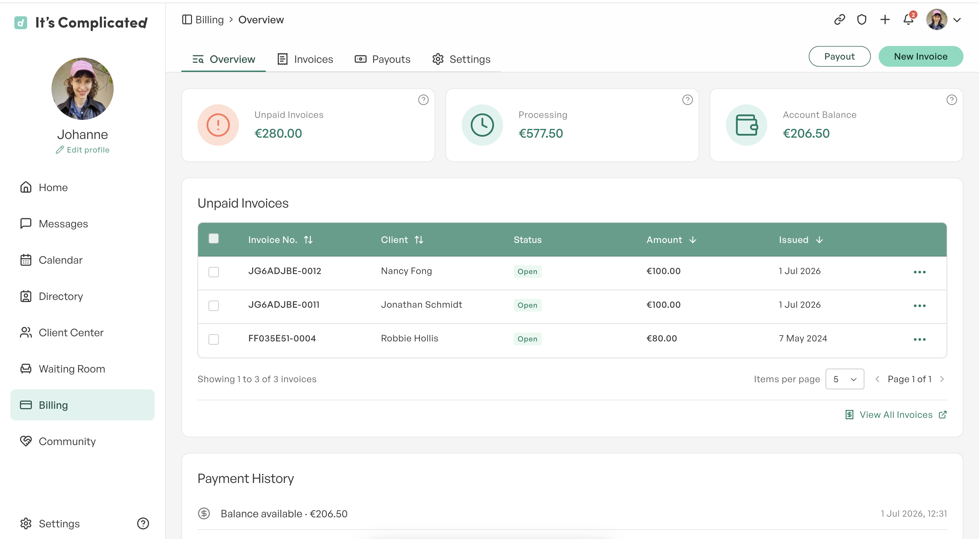Screen dimensions: 979x539
Task: Check the box for Nancy Fong invoice
Action: coord(214,272)
